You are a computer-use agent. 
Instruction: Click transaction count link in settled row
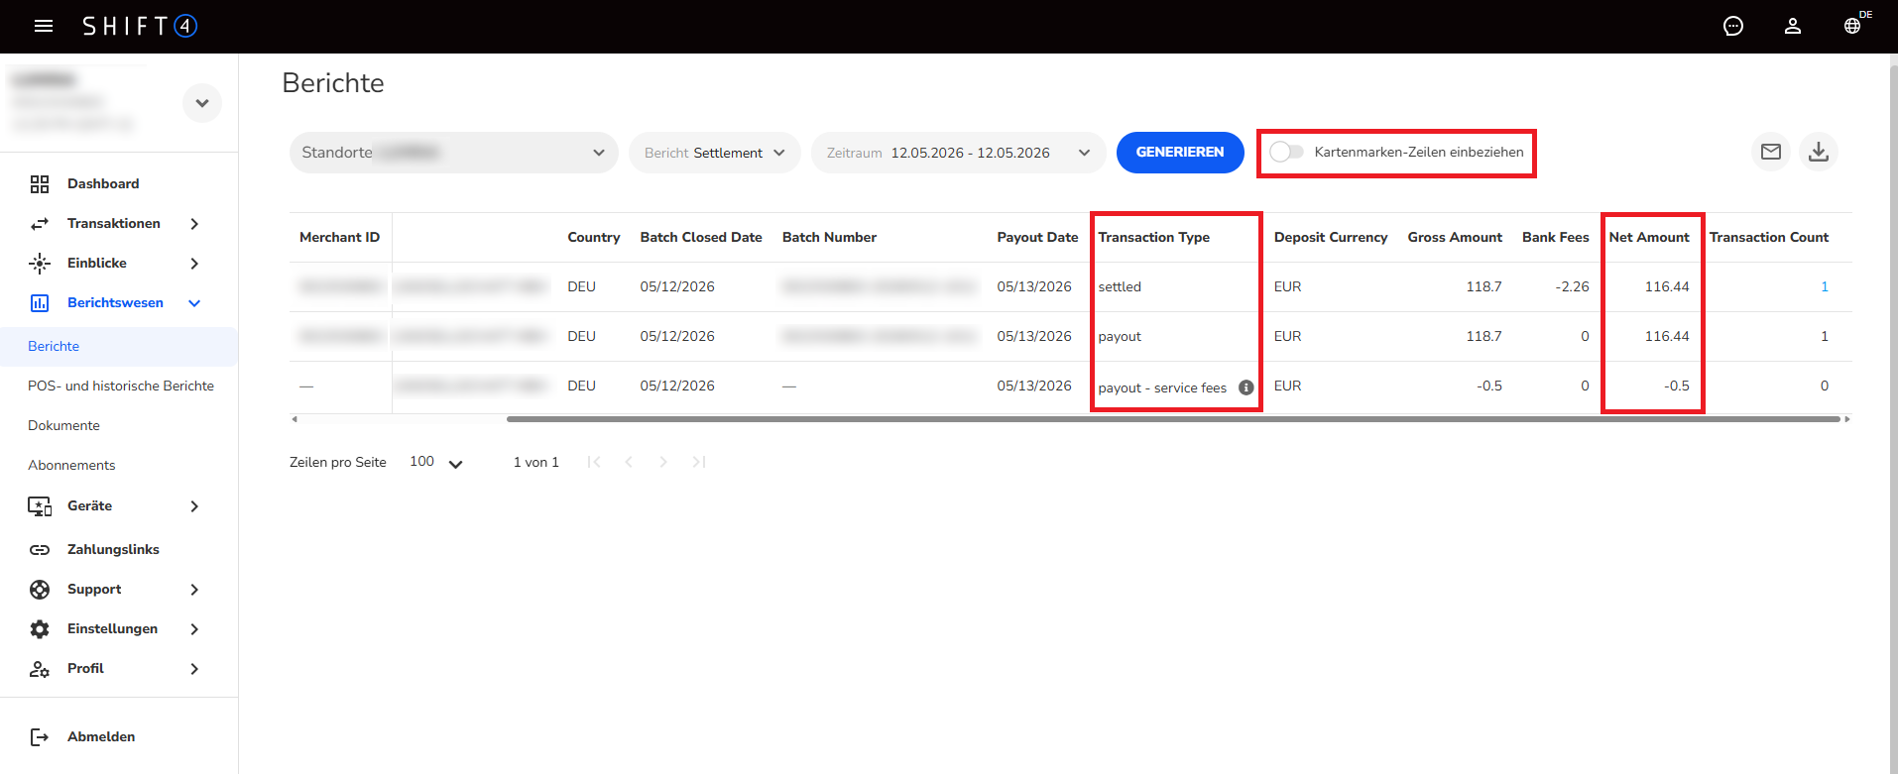click(x=1825, y=287)
